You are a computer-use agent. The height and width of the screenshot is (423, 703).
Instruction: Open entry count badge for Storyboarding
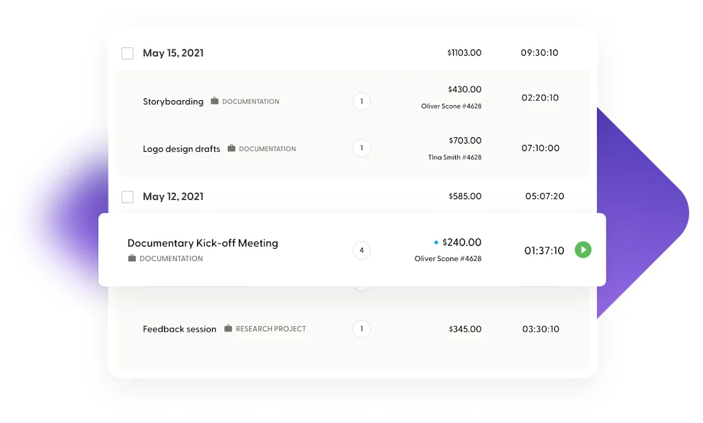pos(362,102)
